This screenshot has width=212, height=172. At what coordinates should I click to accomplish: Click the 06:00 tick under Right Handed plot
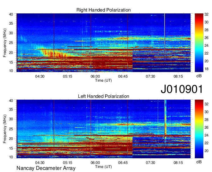95,76
